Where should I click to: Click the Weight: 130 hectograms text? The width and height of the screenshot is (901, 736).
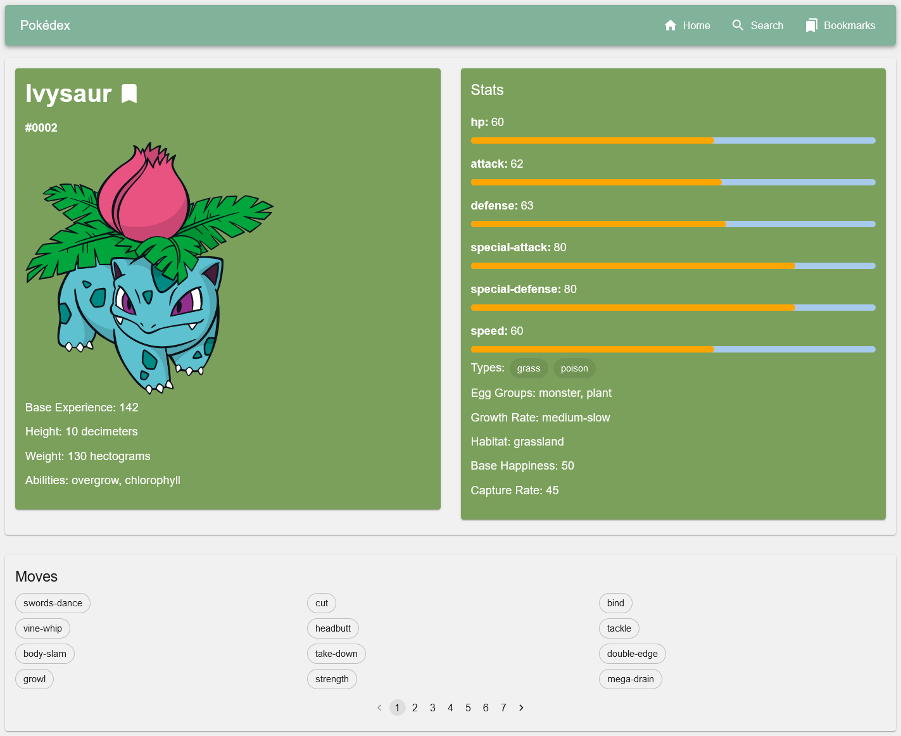pos(88,456)
